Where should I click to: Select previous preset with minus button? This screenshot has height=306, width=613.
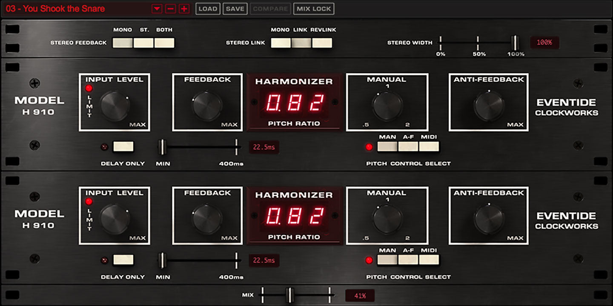point(170,9)
